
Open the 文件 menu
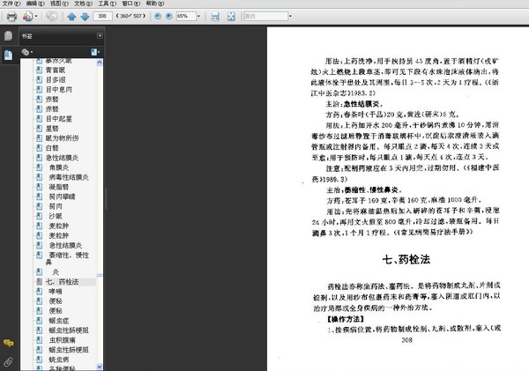click(x=11, y=4)
